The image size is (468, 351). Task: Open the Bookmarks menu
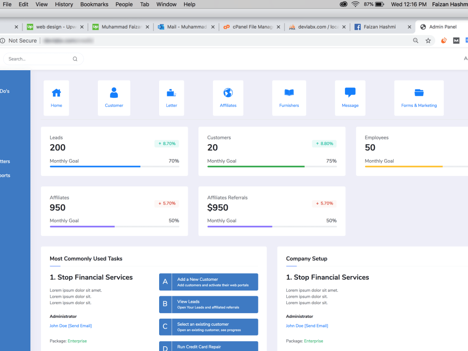94,4
